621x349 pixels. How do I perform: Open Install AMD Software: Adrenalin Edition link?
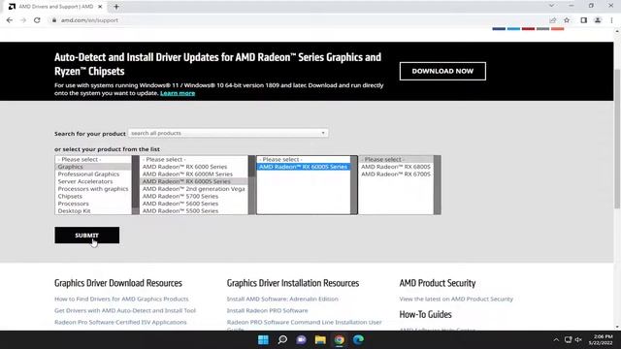tap(282, 300)
